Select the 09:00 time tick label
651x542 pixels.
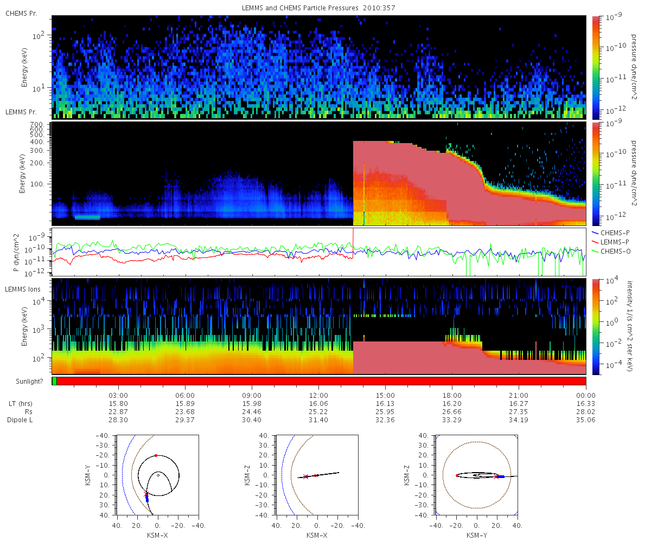252,395
